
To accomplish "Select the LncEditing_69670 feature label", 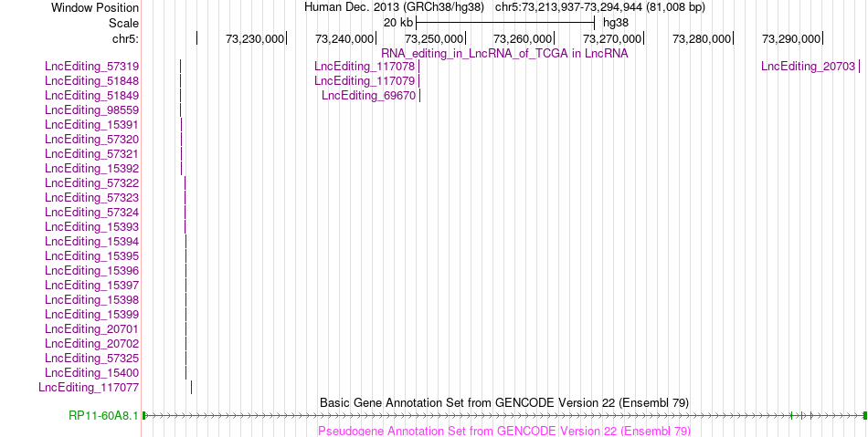I will [x=368, y=96].
